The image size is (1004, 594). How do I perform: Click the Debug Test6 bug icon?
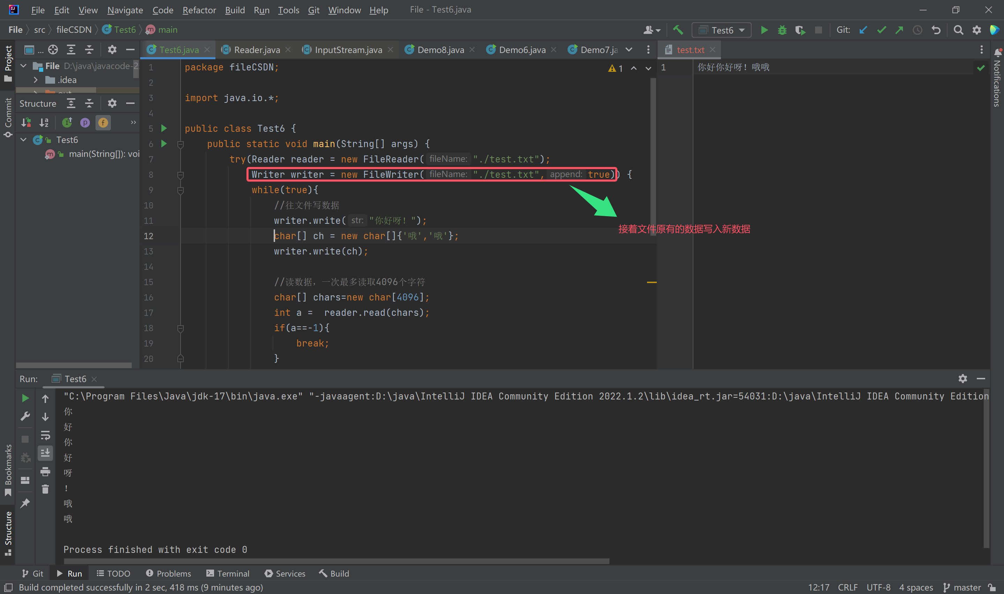[x=782, y=30]
